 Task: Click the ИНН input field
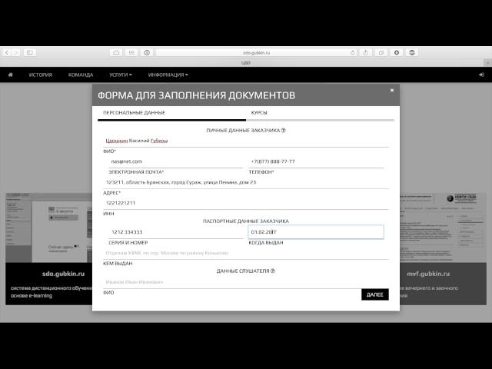(x=246, y=203)
